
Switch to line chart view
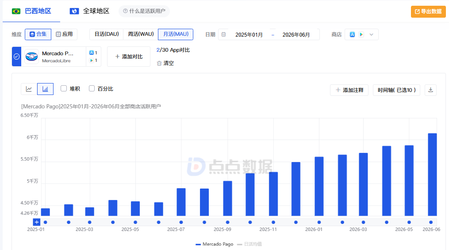pyautogui.click(x=29, y=89)
